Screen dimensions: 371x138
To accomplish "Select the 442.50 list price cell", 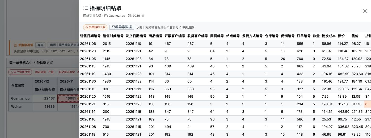I will point(343,112).
